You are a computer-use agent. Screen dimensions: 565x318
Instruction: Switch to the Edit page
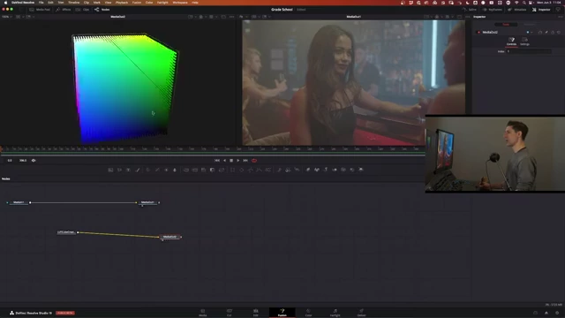tap(255, 313)
